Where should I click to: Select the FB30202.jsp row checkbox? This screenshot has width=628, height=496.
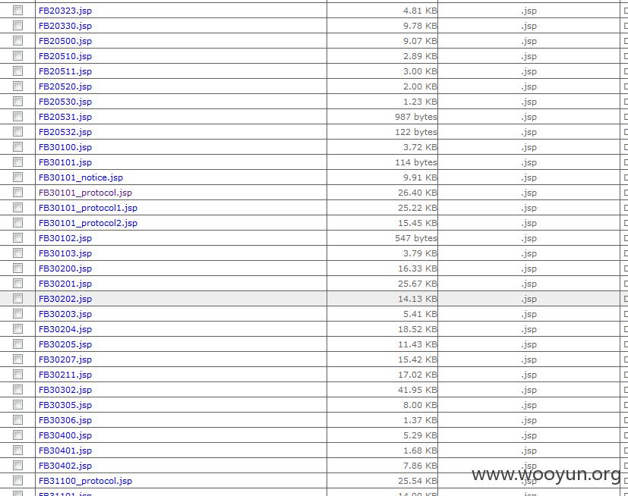click(x=17, y=299)
